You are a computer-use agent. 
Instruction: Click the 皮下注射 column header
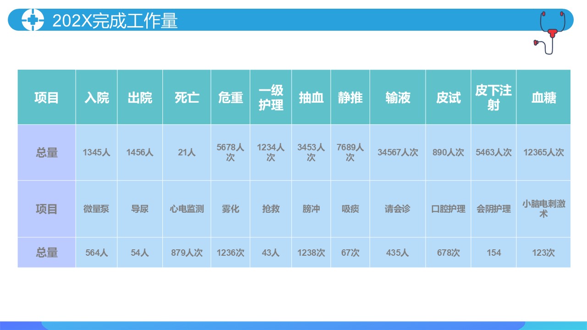pos(493,97)
